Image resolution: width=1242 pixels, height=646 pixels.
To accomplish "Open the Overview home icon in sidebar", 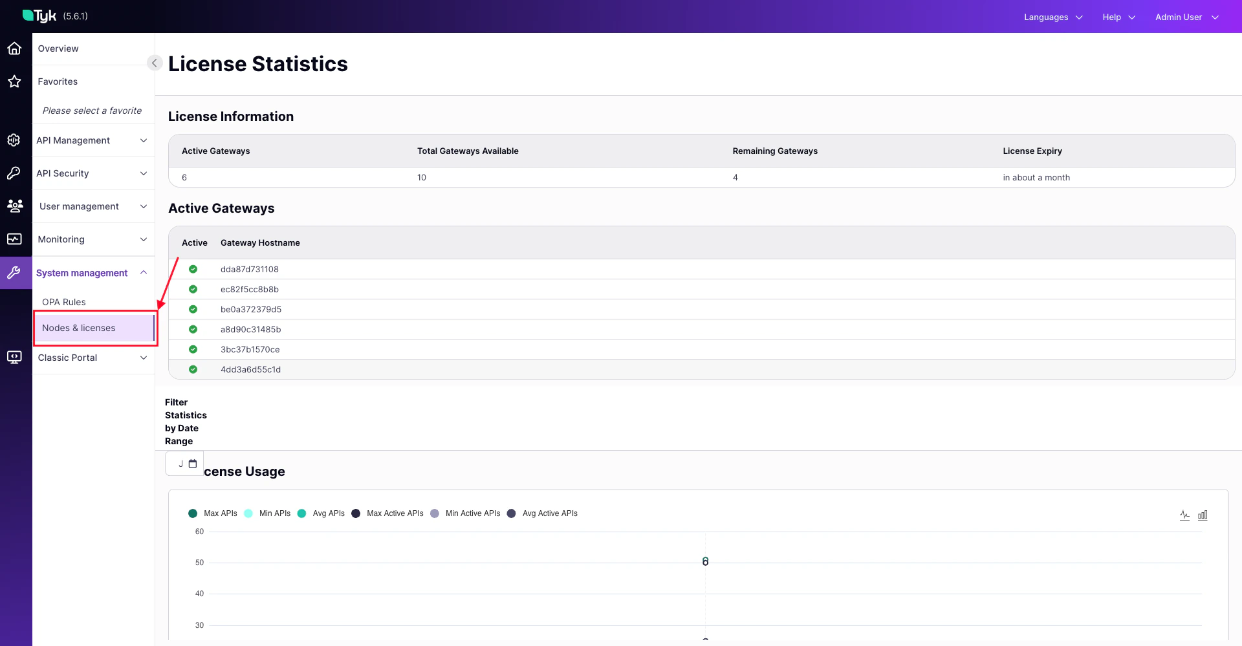I will pos(14,48).
